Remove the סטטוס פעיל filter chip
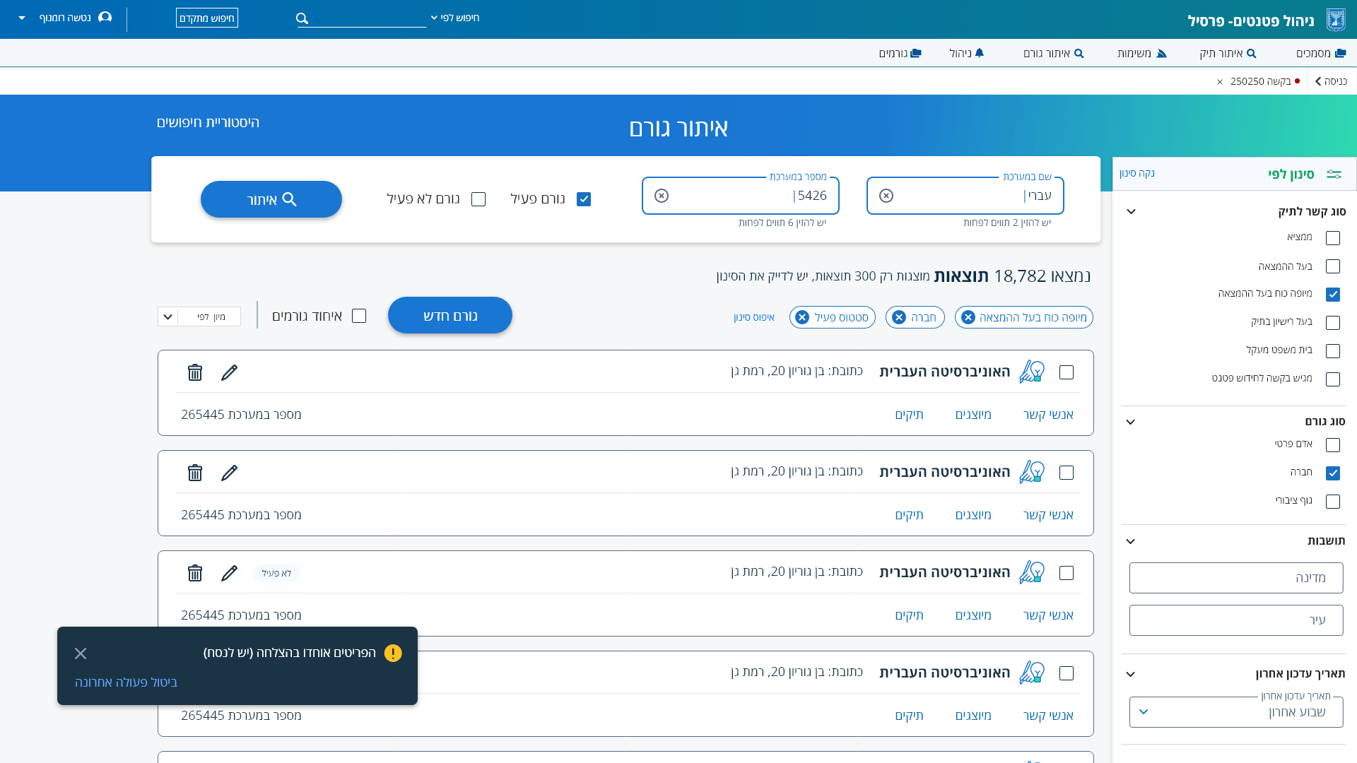 coord(802,318)
